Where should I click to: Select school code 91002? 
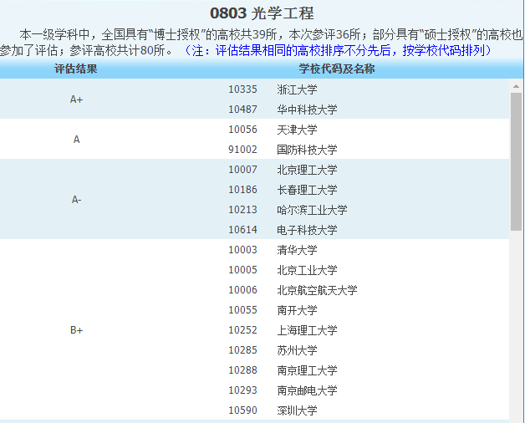point(242,150)
